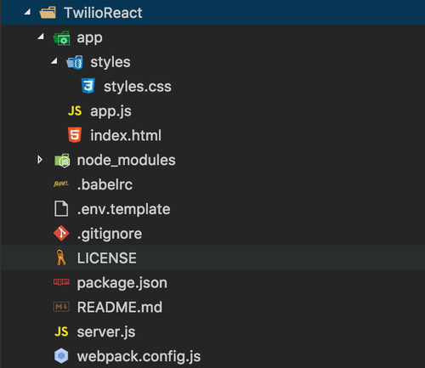Viewport: 425px width, 368px height.
Task: Click the green node_modules folder icon
Action: (x=62, y=161)
